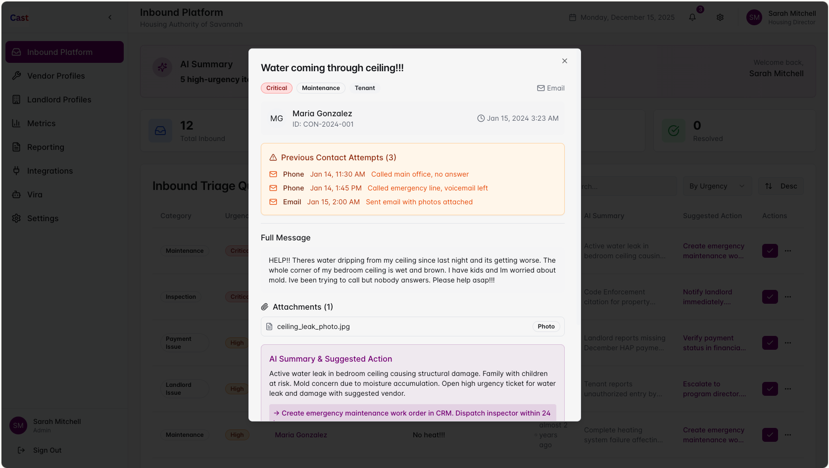Open more actions for 'Complete heating' row
The image size is (829, 468).
pyautogui.click(x=788, y=435)
